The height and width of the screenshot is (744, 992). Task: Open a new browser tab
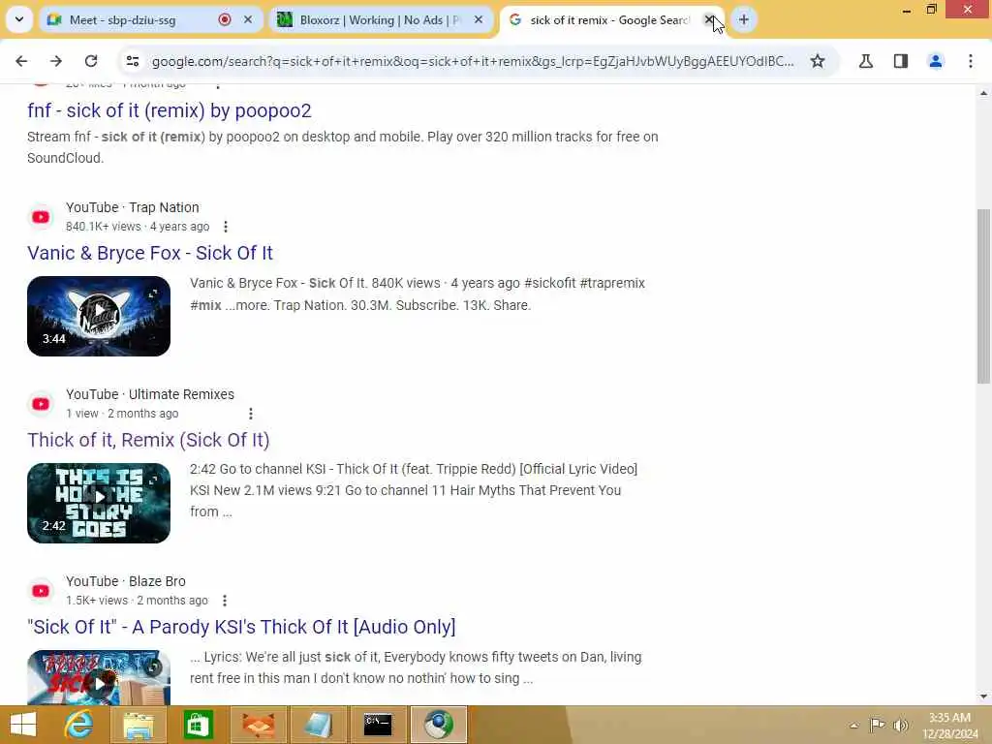coord(743,19)
